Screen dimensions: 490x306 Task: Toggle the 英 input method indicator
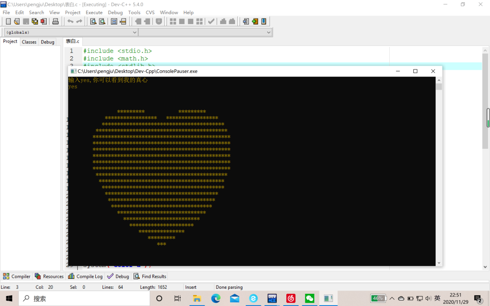pos(437,298)
